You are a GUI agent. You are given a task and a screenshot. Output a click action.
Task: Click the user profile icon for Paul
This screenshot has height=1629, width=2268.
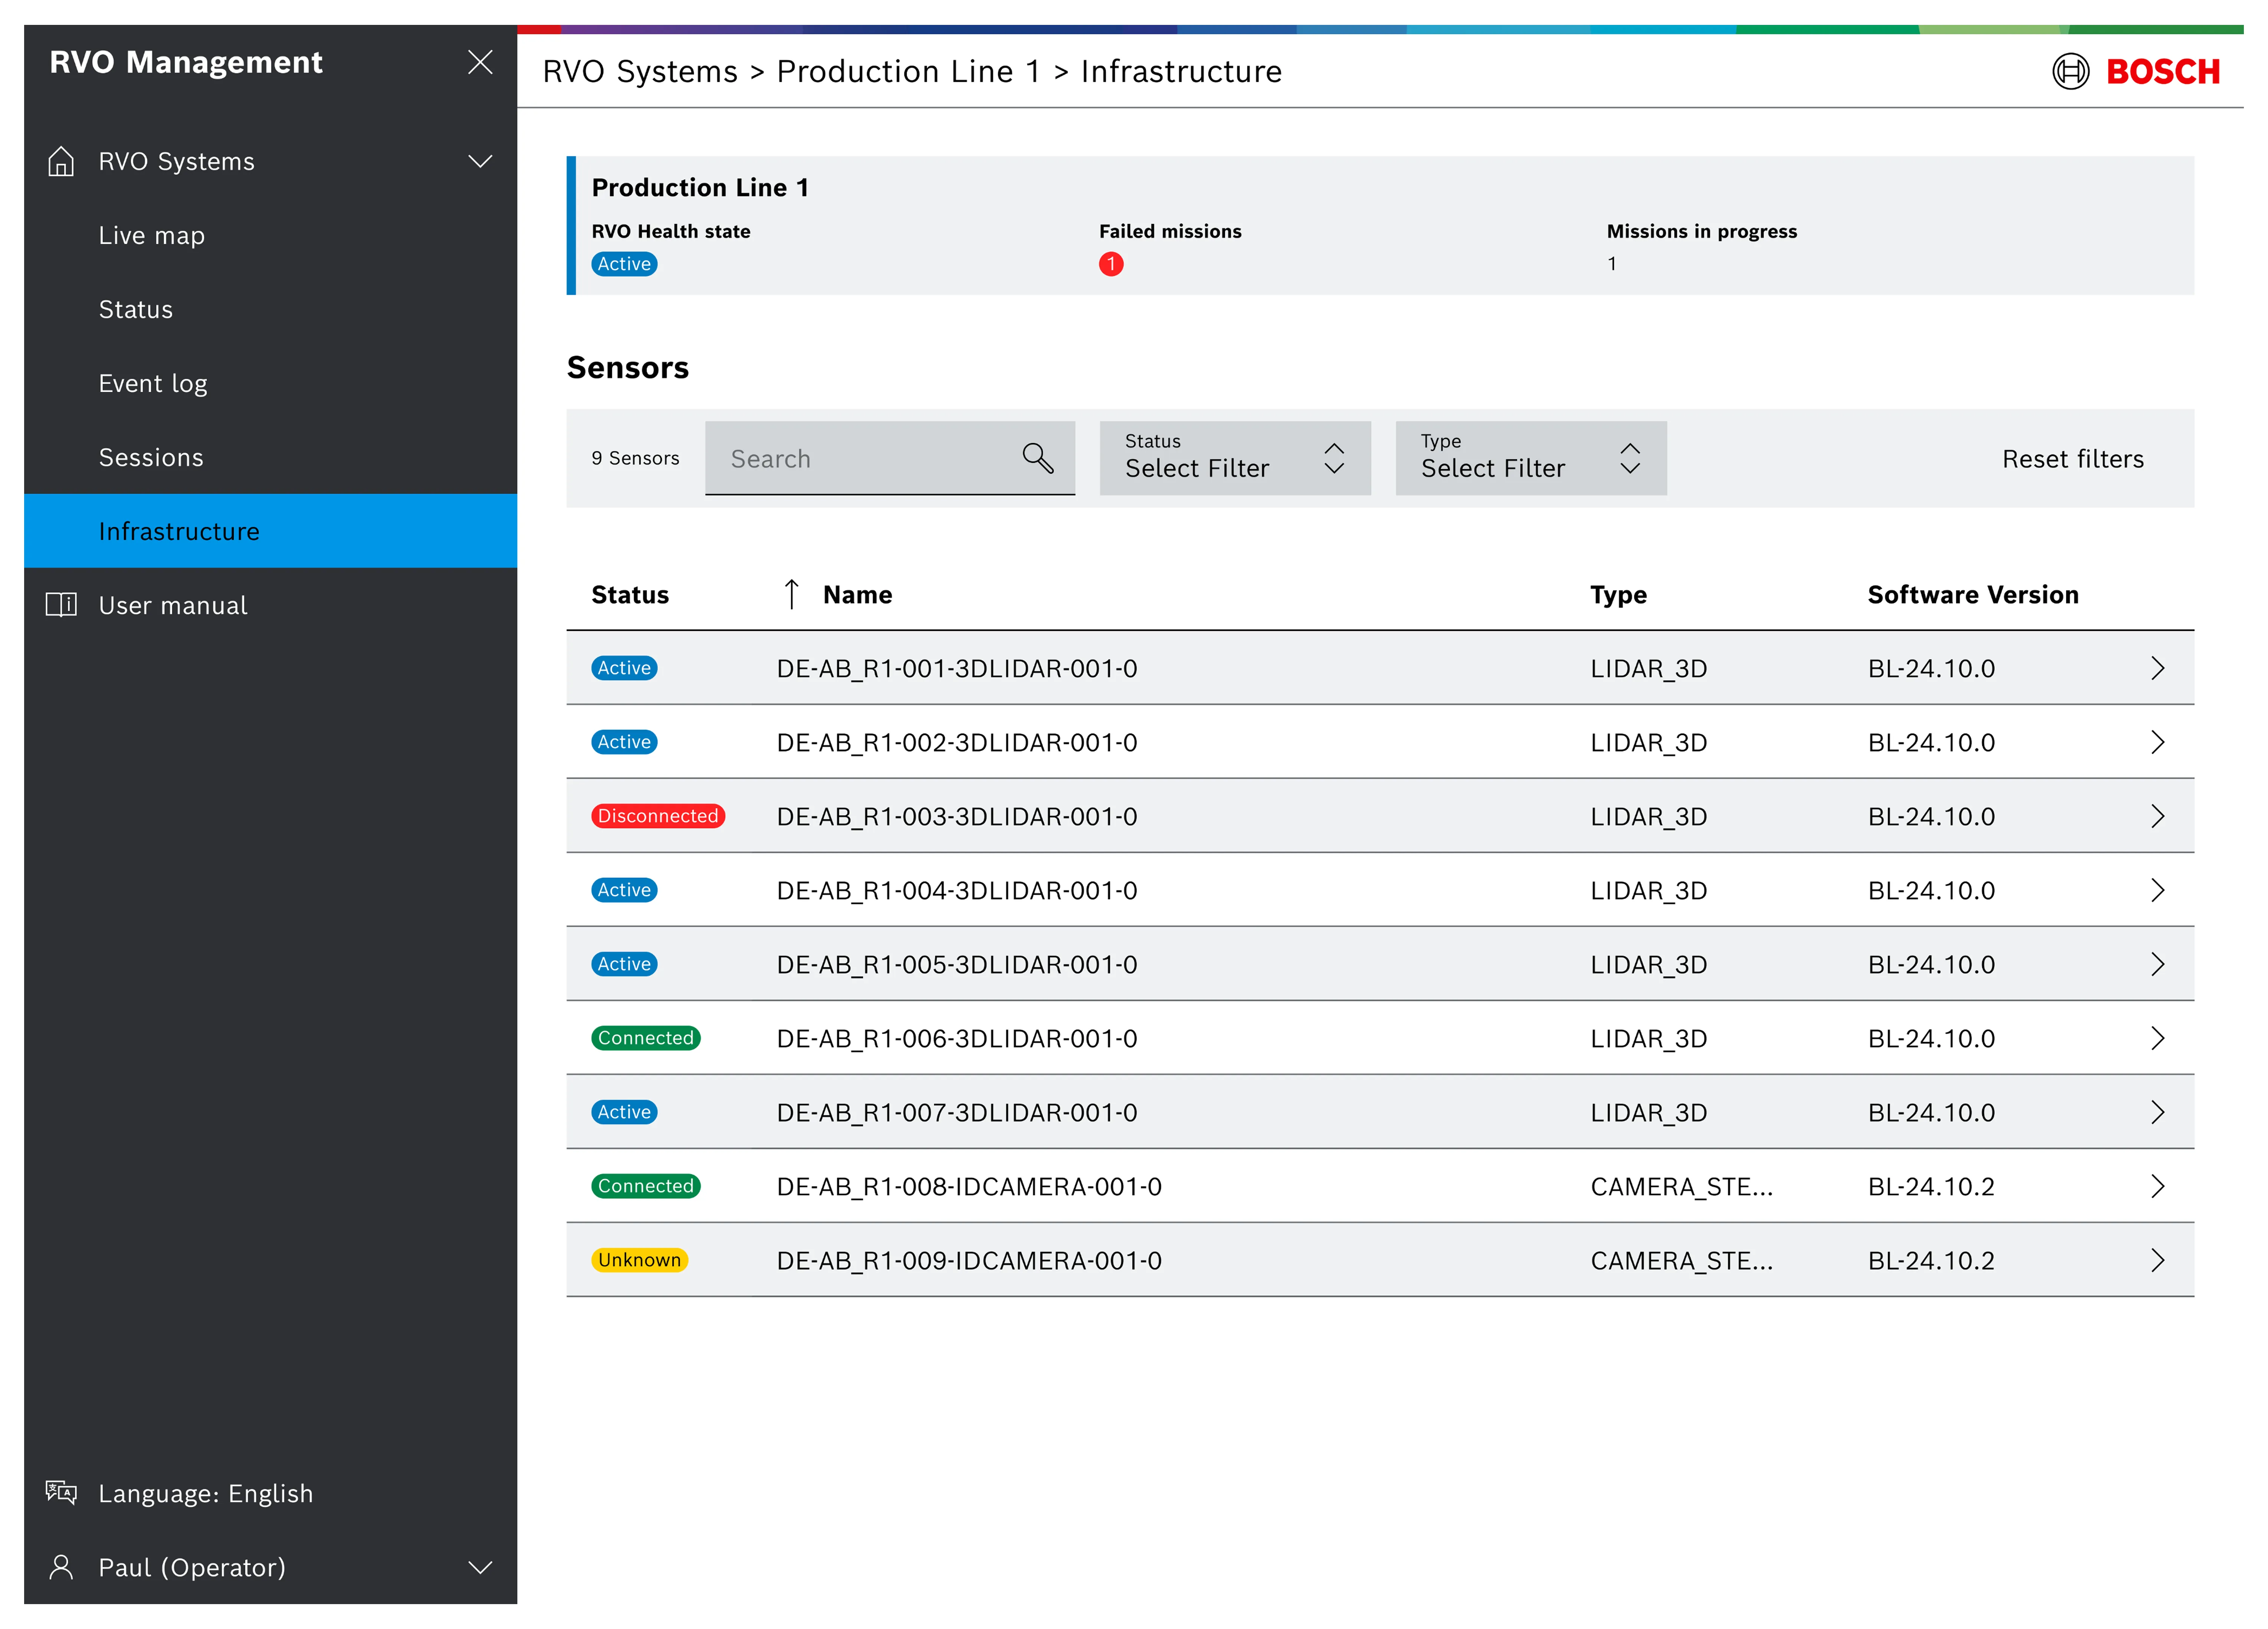61,1567
